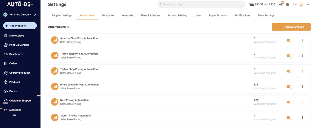Click the Drafts cloud icon
The width and height of the screenshot is (315, 128).
[6, 91]
